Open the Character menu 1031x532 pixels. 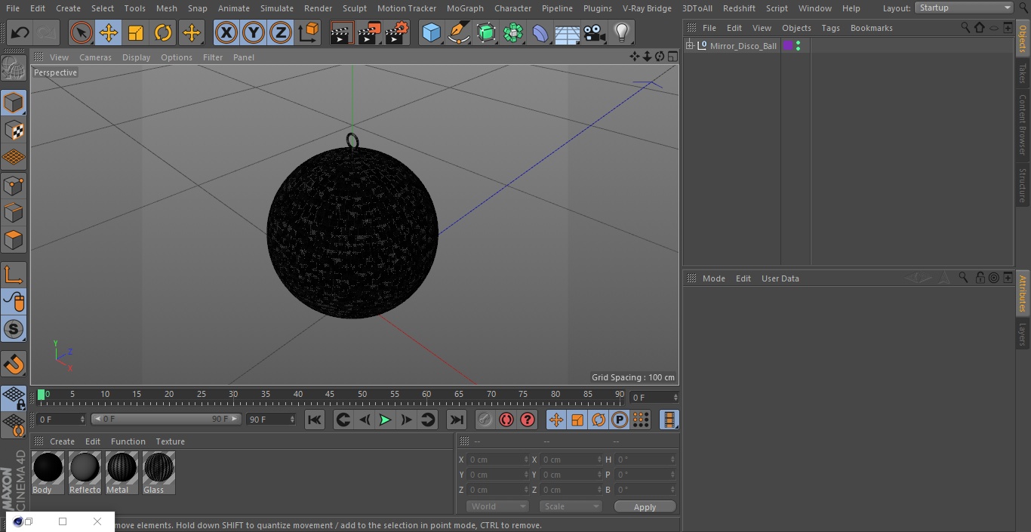tap(512, 8)
